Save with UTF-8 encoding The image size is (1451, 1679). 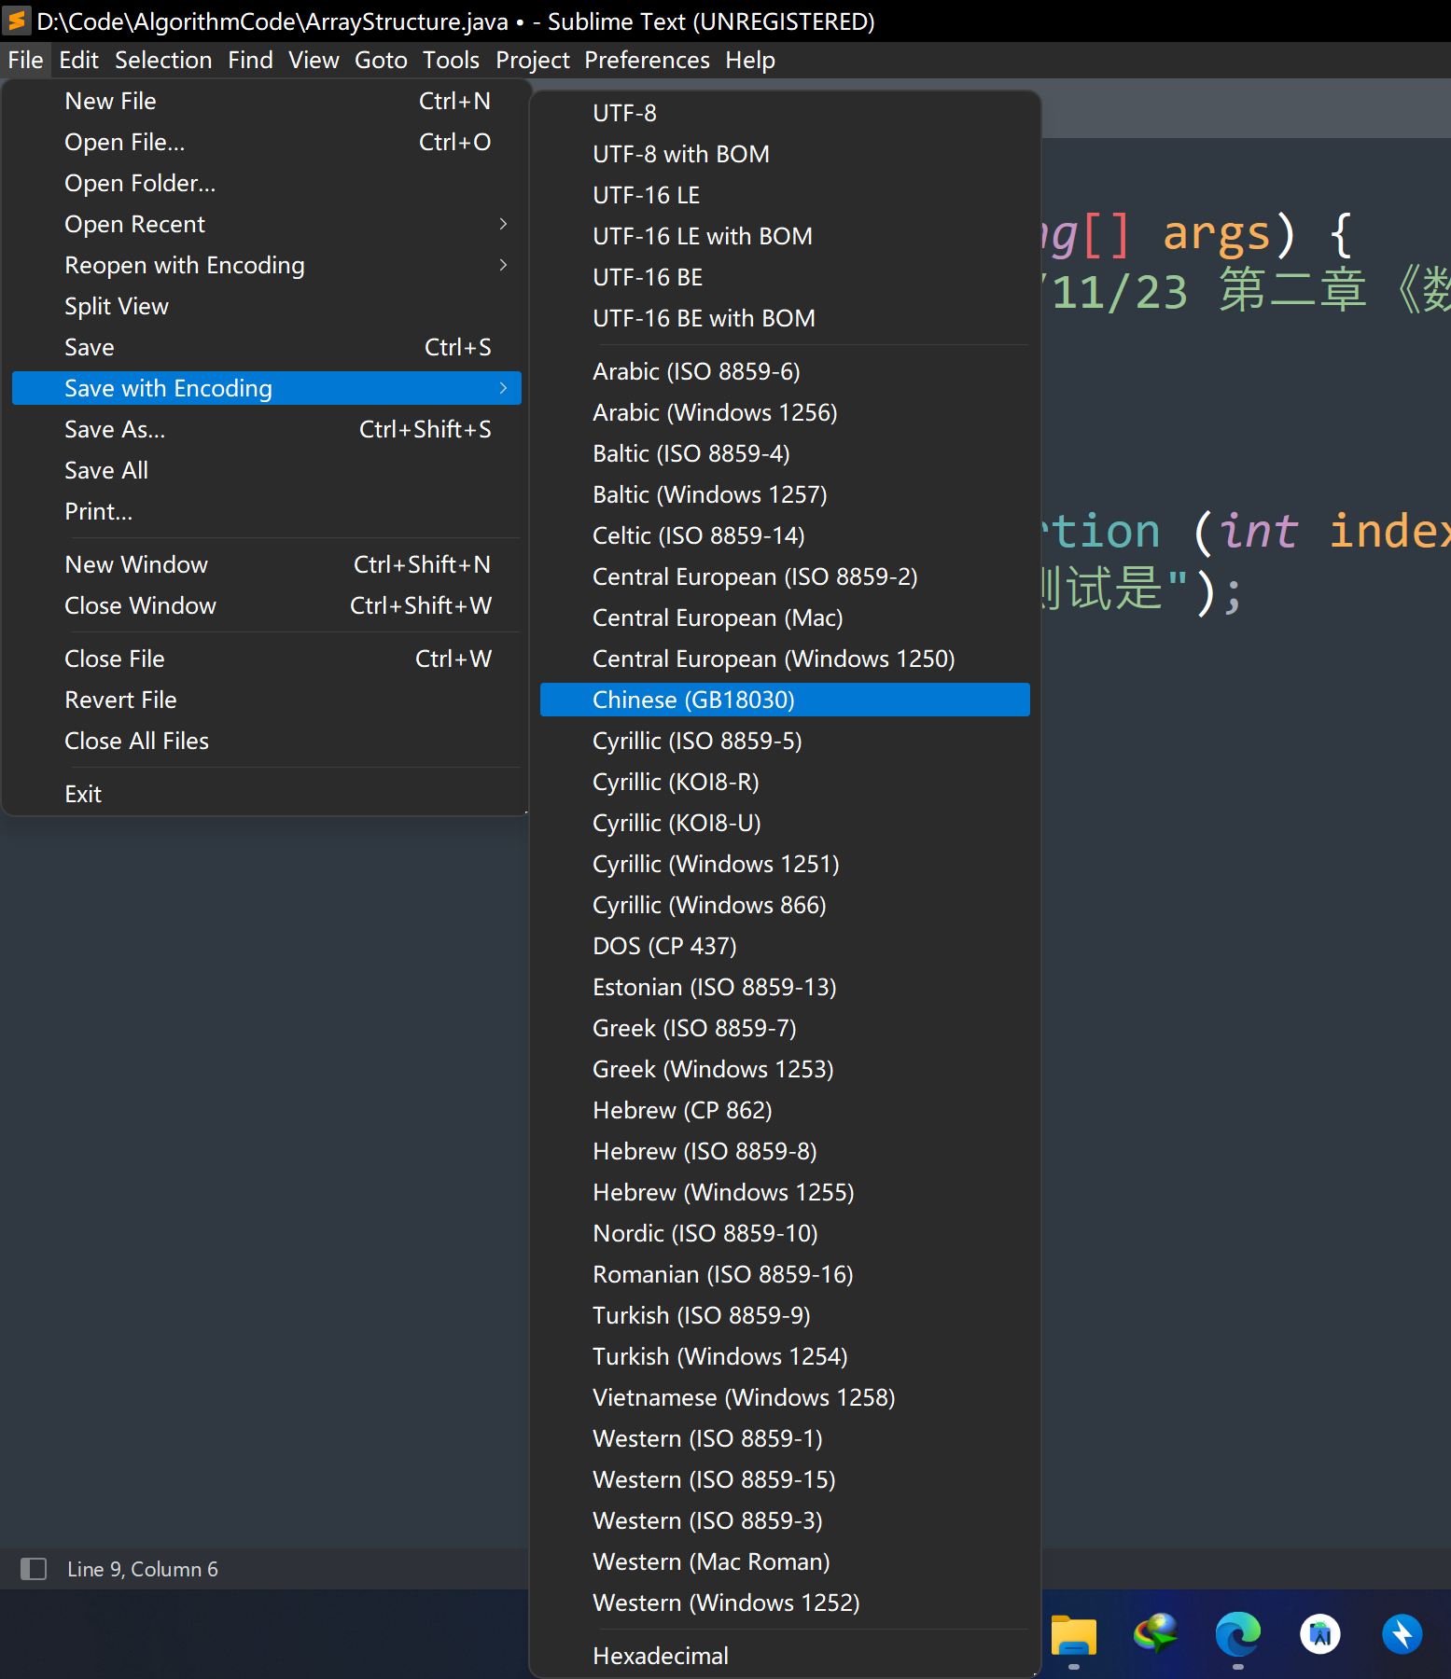785,113
